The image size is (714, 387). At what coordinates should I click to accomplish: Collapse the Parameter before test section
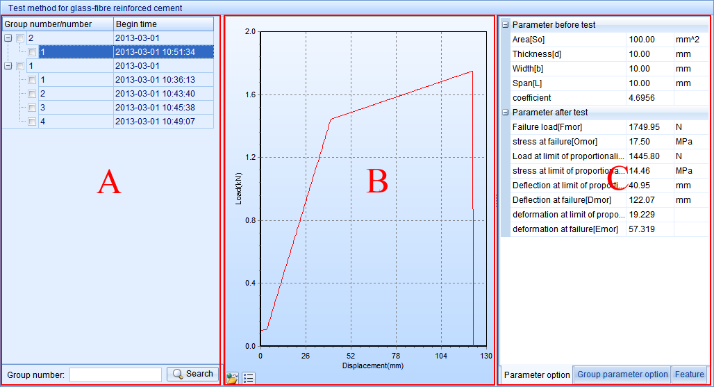(505, 25)
